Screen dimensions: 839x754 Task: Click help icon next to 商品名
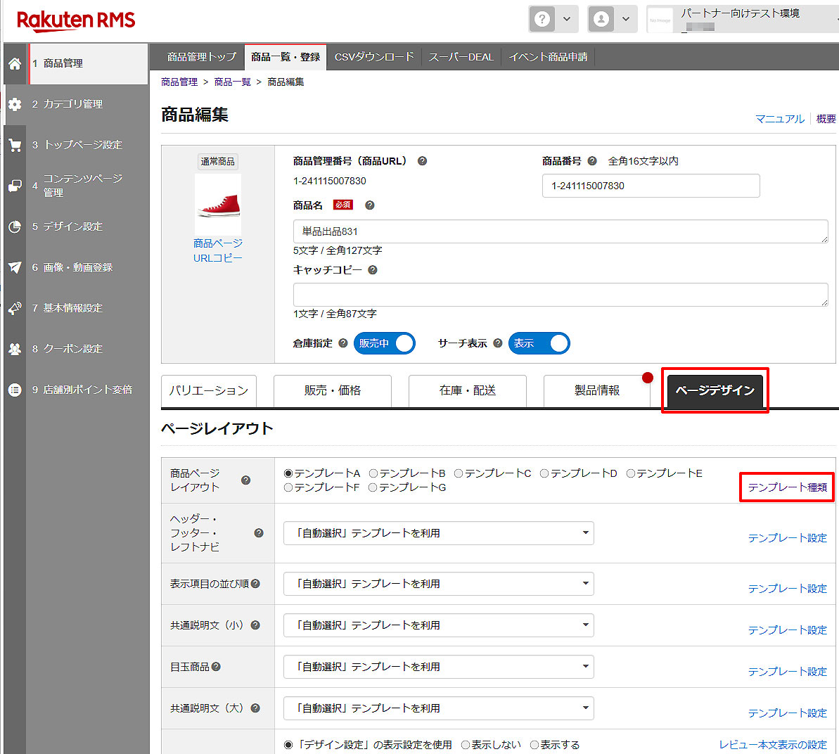tap(370, 205)
